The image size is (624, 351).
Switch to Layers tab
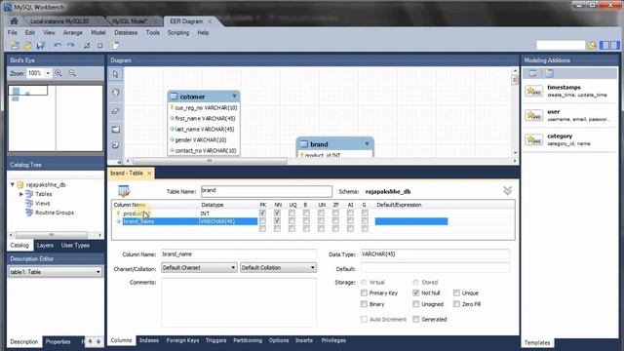click(45, 245)
